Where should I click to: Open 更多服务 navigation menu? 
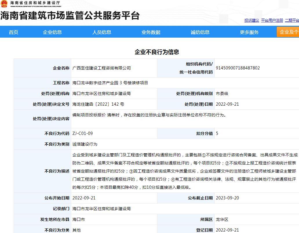coord(249,32)
